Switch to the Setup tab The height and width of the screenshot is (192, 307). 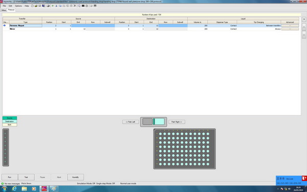pyautogui.click(x=4, y=10)
